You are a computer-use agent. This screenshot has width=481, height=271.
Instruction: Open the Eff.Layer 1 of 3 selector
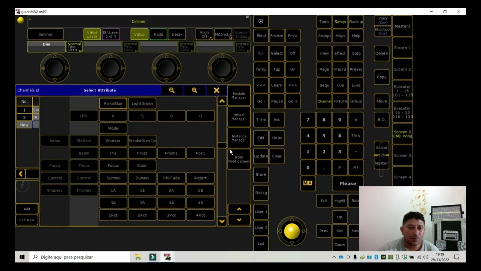point(111,34)
